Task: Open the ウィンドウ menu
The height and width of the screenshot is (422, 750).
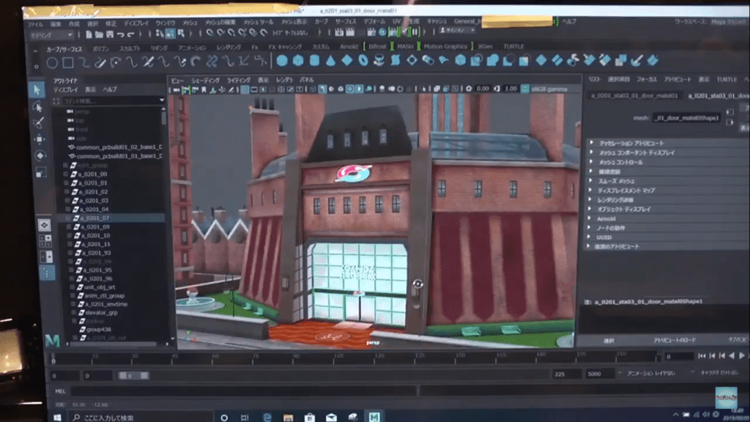Action: click(x=166, y=23)
